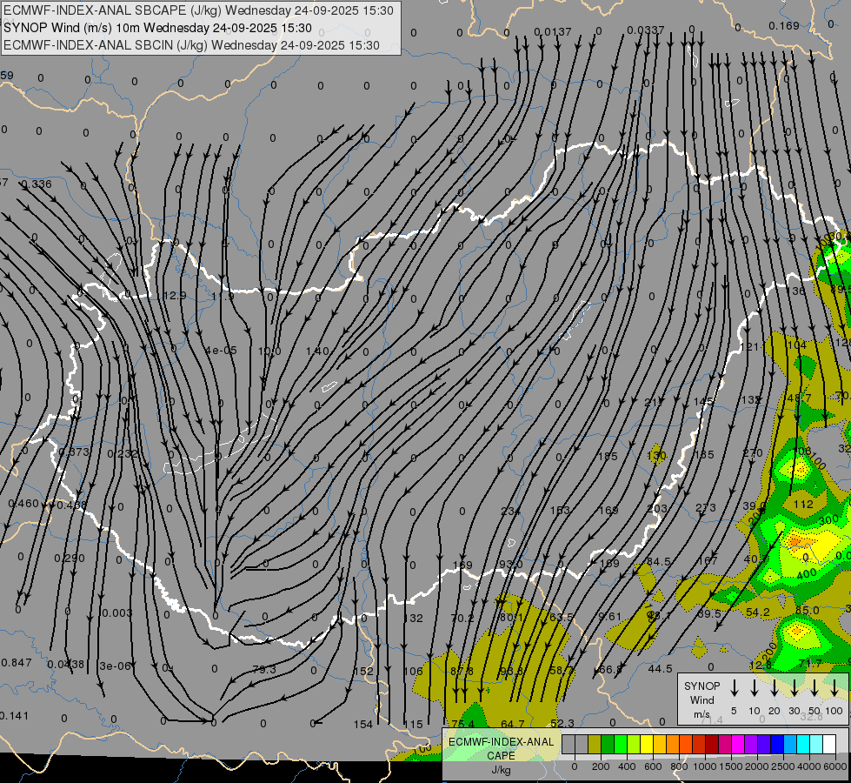This screenshot has height=783, width=851.
Task: Click the SYNOP Wind 10m header line
Action: [x=157, y=28]
